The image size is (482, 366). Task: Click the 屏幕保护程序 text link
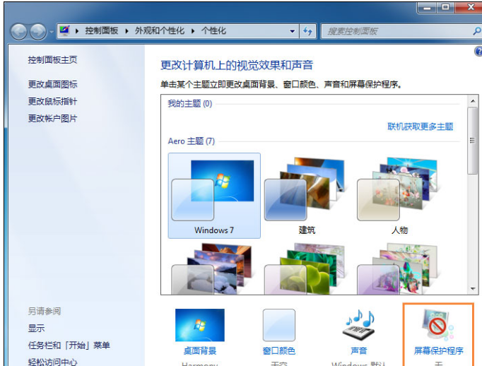pyautogui.click(x=438, y=350)
